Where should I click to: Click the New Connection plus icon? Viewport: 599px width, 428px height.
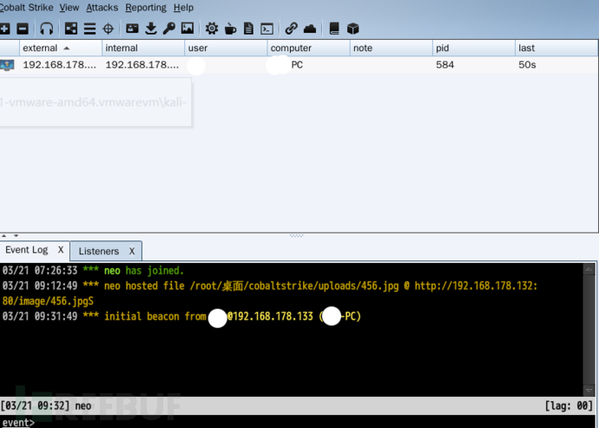4,29
